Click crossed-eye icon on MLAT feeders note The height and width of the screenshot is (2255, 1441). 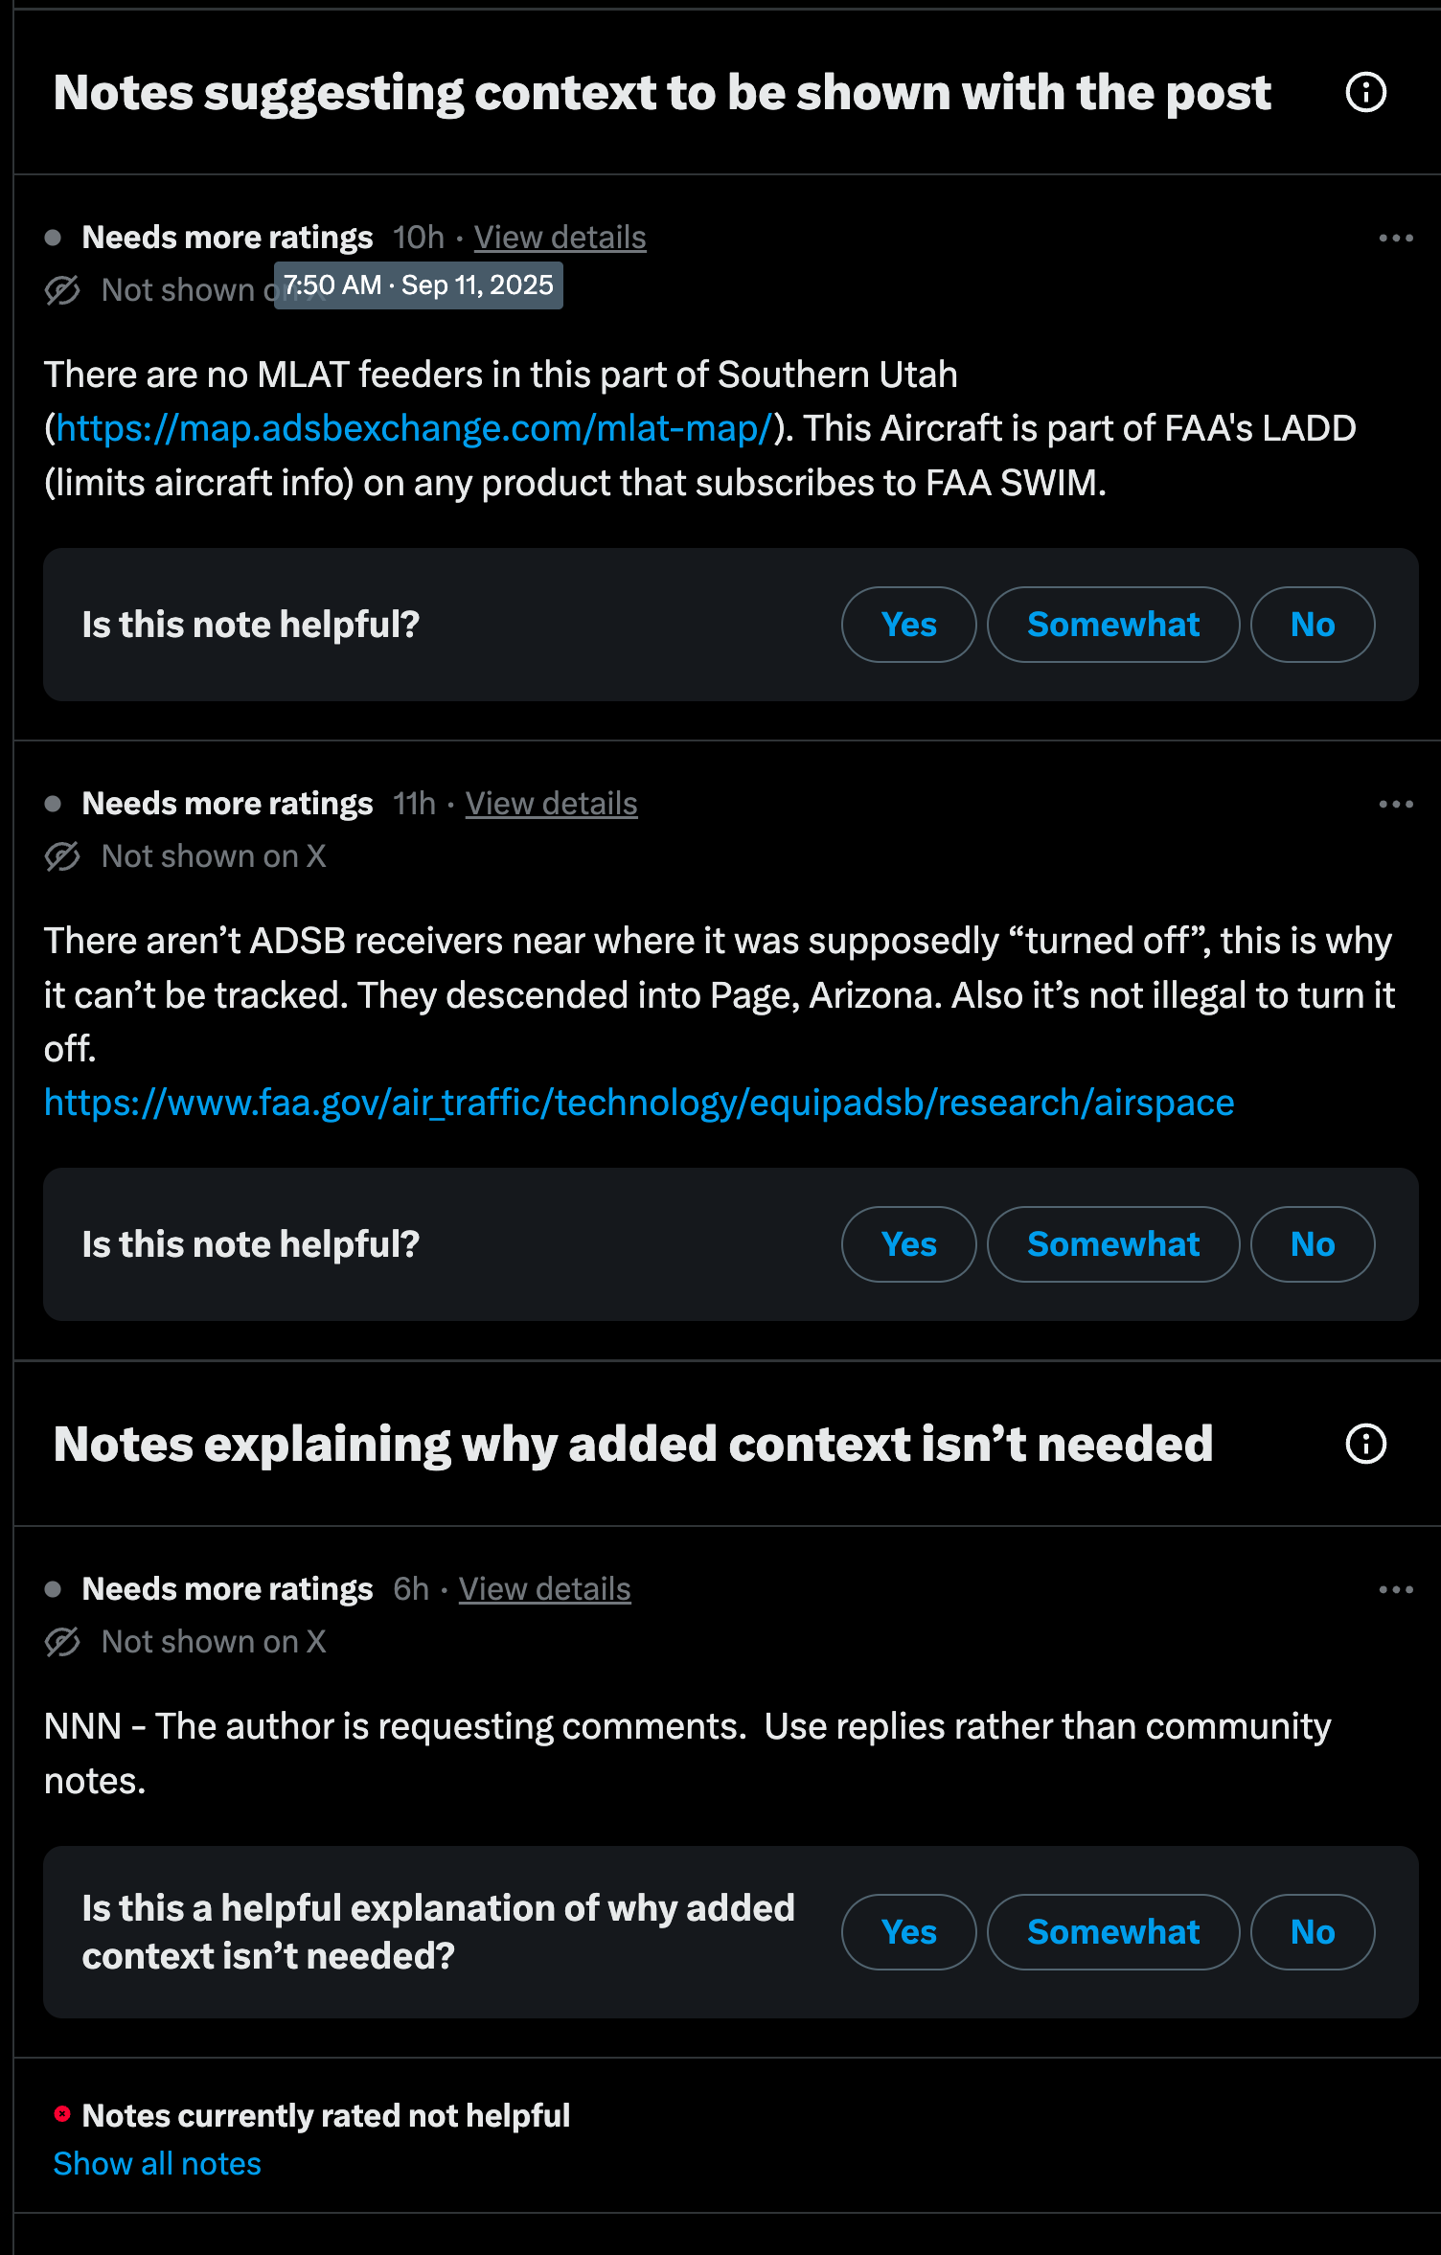pyautogui.click(x=62, y=290)
